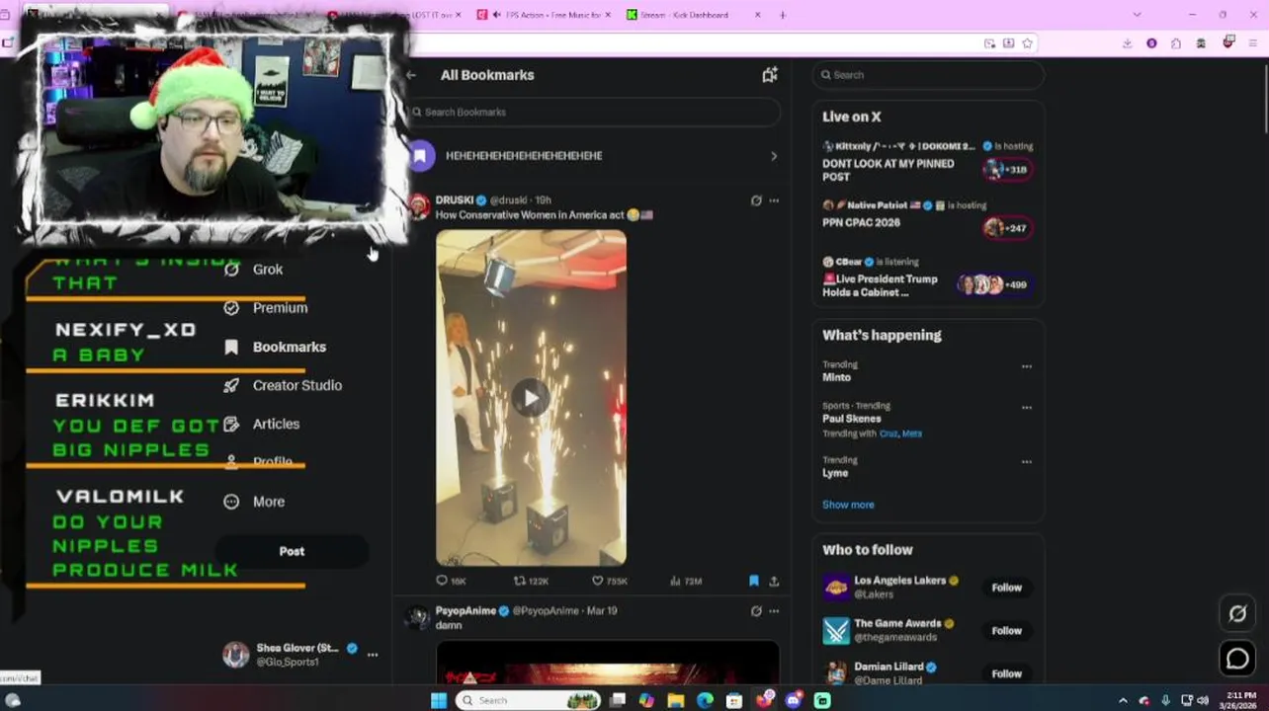View analytics of the DRUSKI post

point(686,581)
